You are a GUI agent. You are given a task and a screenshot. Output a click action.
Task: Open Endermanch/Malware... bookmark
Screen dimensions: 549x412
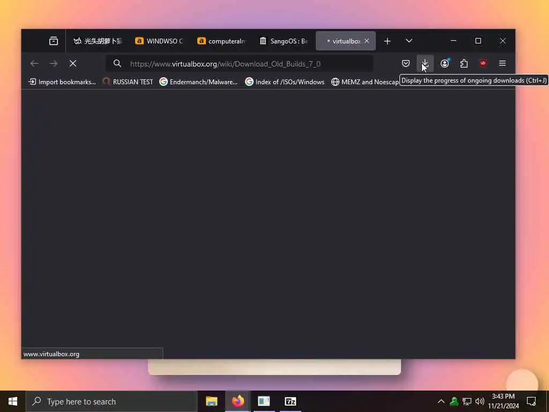pos(198,82)
